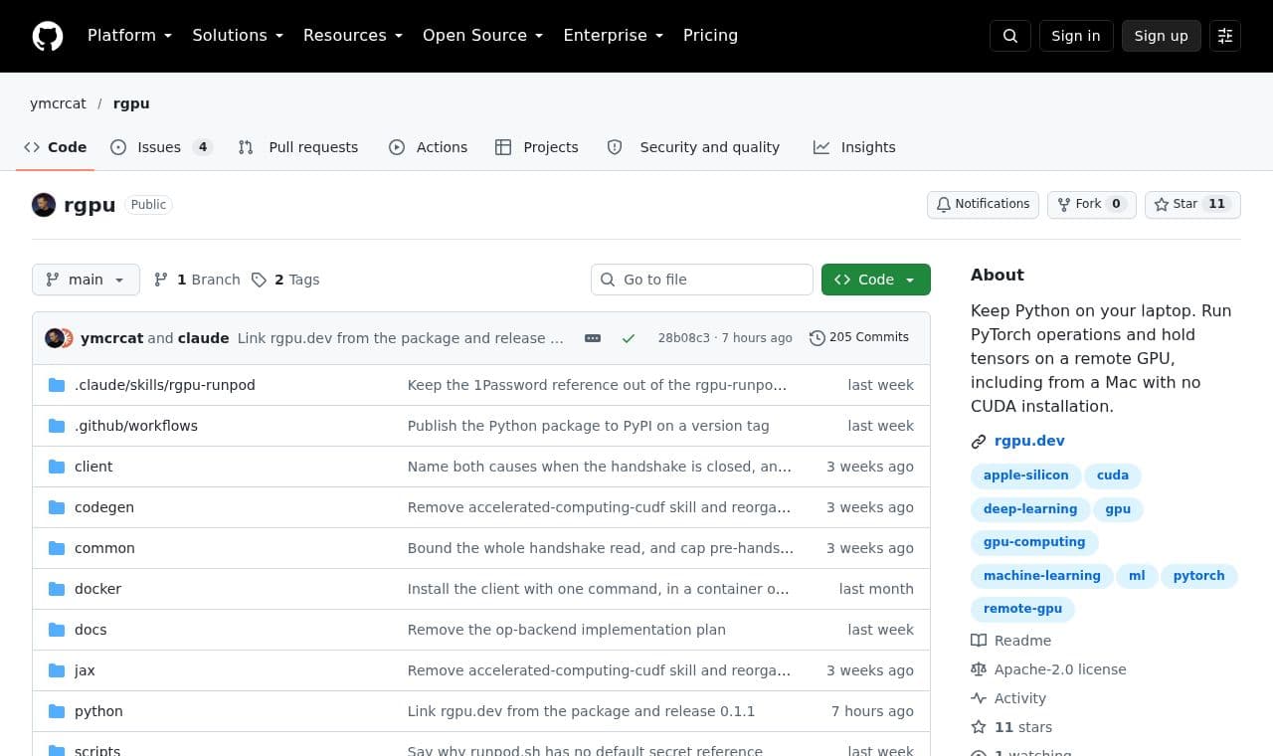1273x756 pixels.
Task: Expand the Open Source menu
Action: [483, 36]
